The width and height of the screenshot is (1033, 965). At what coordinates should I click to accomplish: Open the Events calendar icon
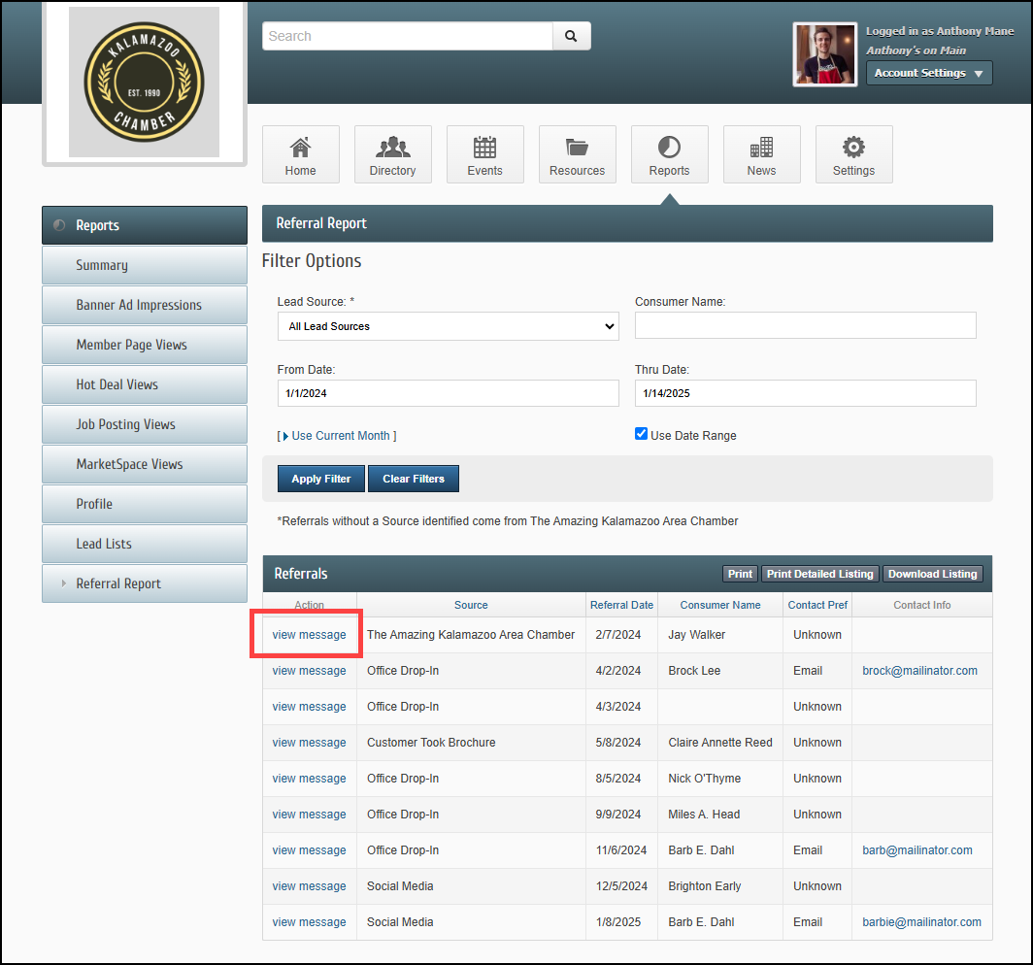click(484, 148)
